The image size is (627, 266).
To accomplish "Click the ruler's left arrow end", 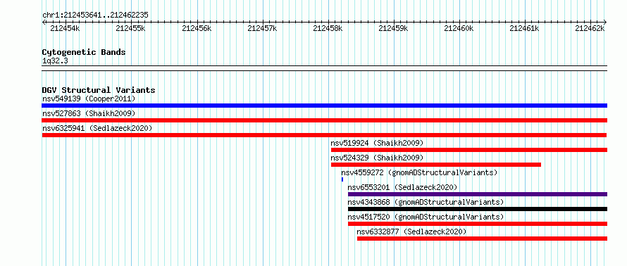I will [x=44, y=22].
